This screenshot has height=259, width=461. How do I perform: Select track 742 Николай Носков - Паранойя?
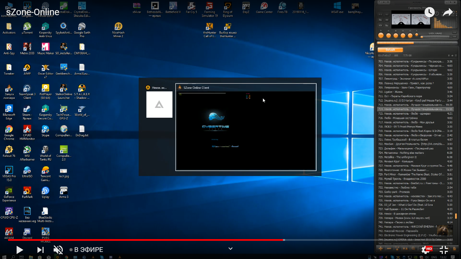[415, 231]
